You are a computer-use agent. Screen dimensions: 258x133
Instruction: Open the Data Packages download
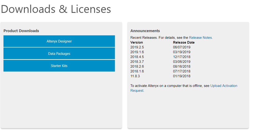(x=59, y=53)
